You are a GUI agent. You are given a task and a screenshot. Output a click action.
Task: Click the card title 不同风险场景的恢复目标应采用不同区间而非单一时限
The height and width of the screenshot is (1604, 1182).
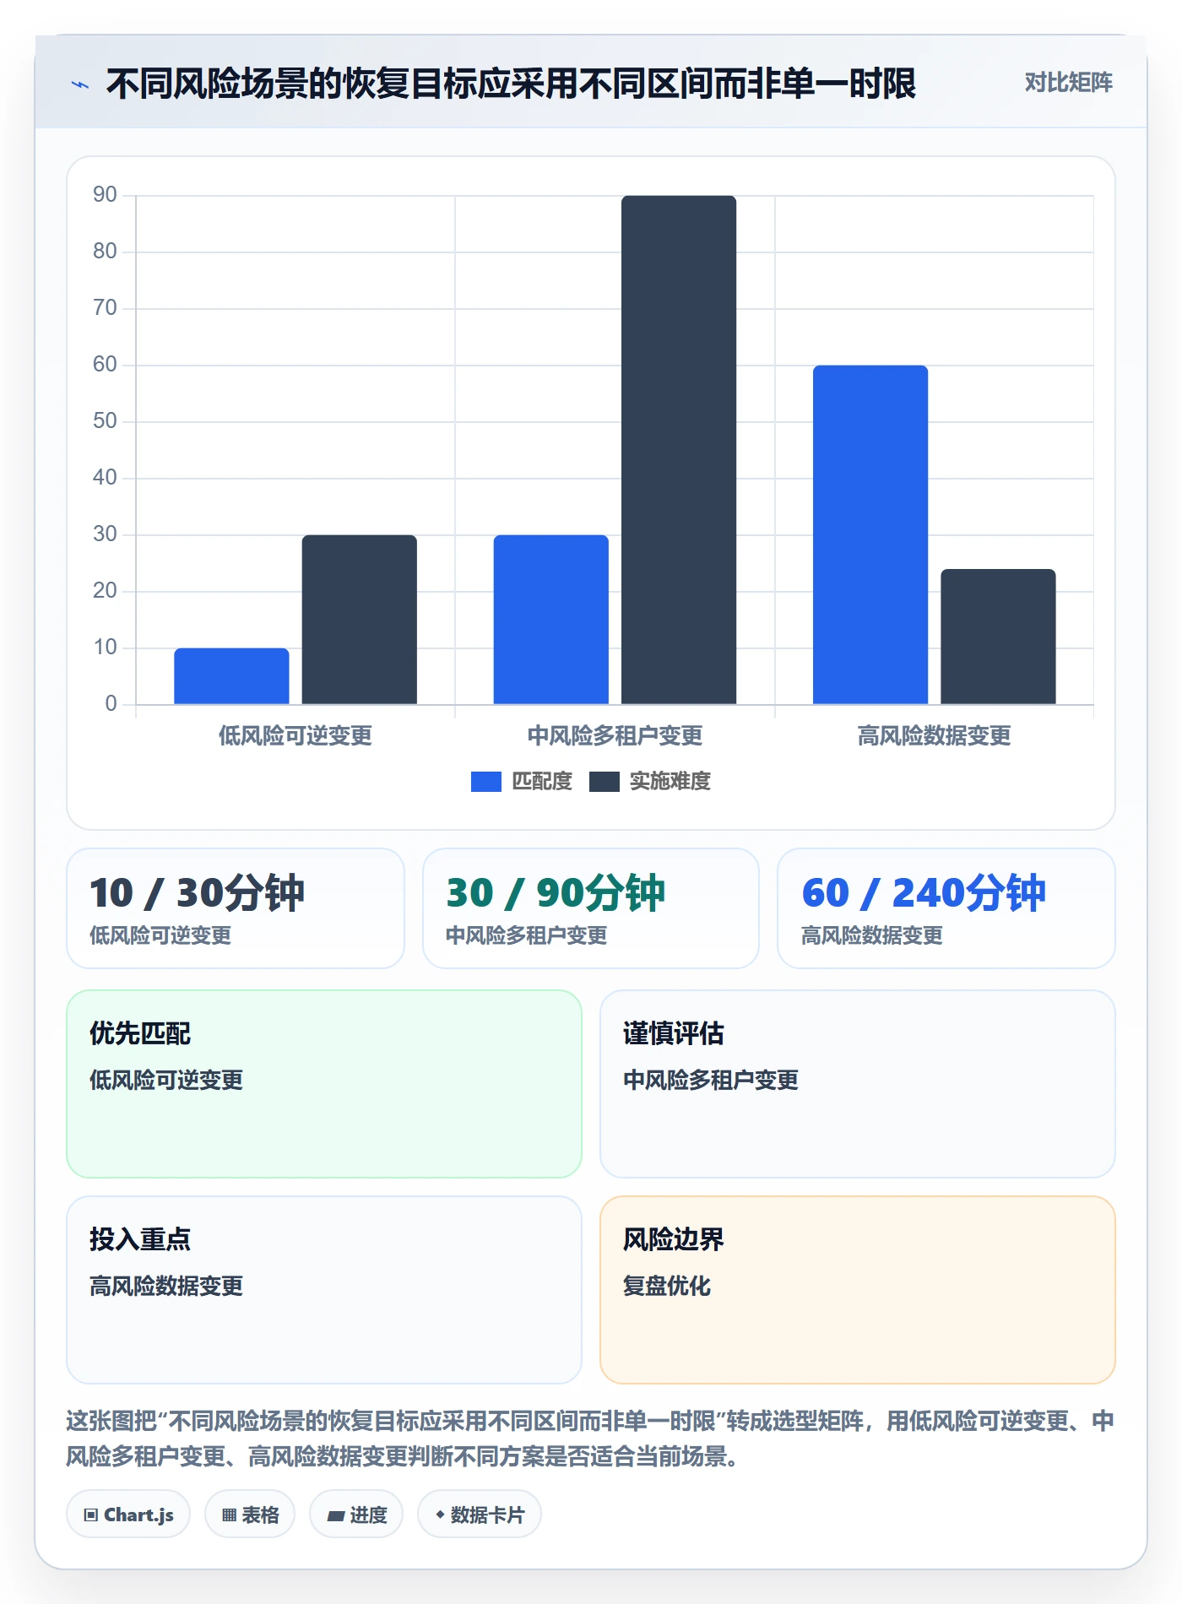(x=511, y=84)
